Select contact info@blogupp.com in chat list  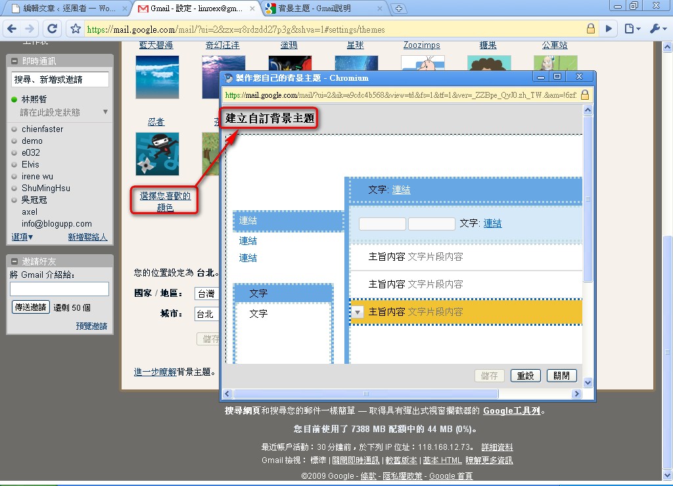point(57,224)
